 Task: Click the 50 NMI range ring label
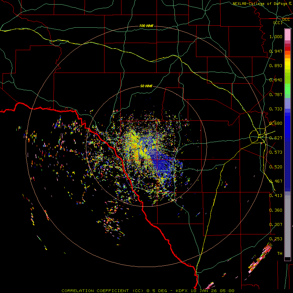coord(146,86)
